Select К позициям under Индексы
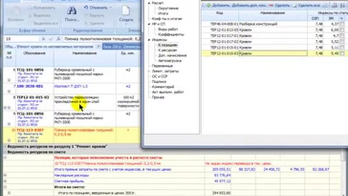Image resolution: width=348 pixels, height=196 pixels. 167,45
